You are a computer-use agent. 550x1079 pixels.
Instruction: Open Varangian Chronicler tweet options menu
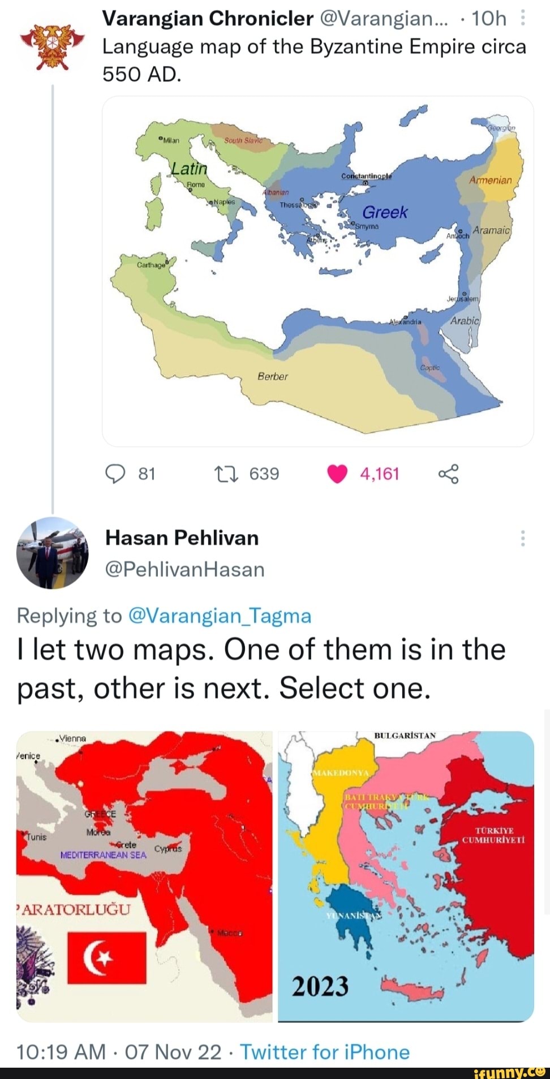(x=522, y=19)
